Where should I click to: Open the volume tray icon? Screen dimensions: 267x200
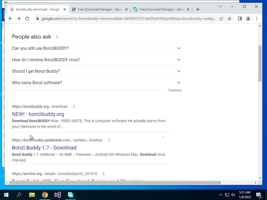[x=233, y=195]
